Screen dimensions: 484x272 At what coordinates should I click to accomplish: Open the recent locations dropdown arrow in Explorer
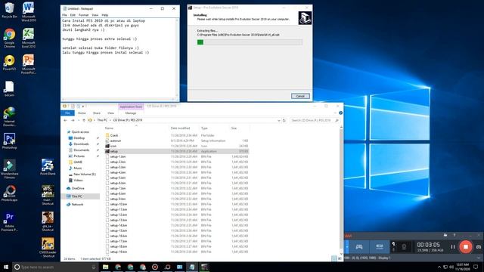pyautogui.click(x=79, y=120)
